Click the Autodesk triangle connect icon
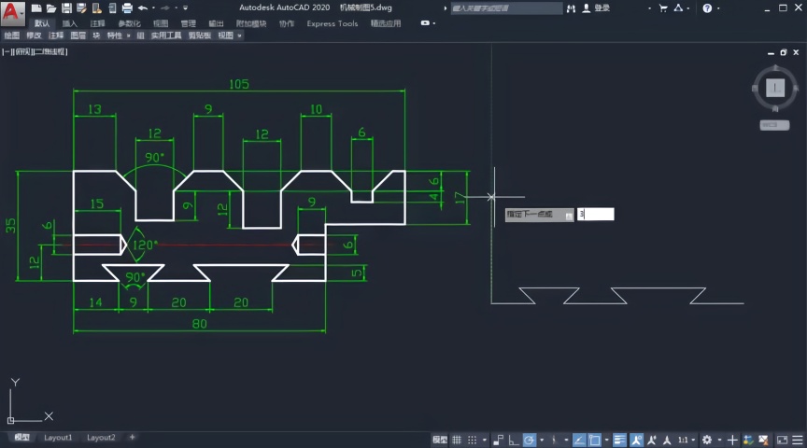This screenshot has height=448, width=807. [678, 8]
